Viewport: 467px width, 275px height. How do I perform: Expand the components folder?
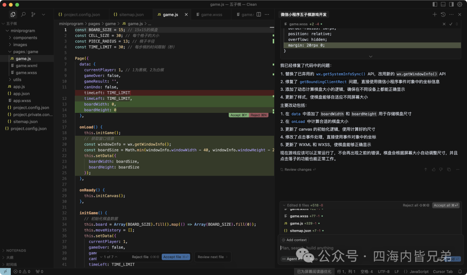pos(26,38)
